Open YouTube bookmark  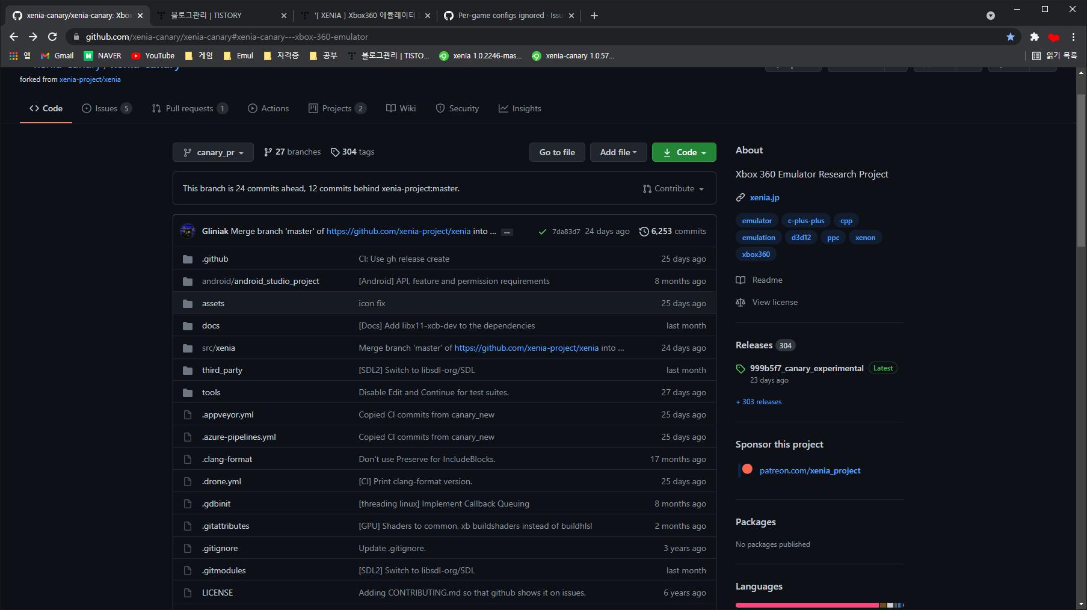coord(153,55)
